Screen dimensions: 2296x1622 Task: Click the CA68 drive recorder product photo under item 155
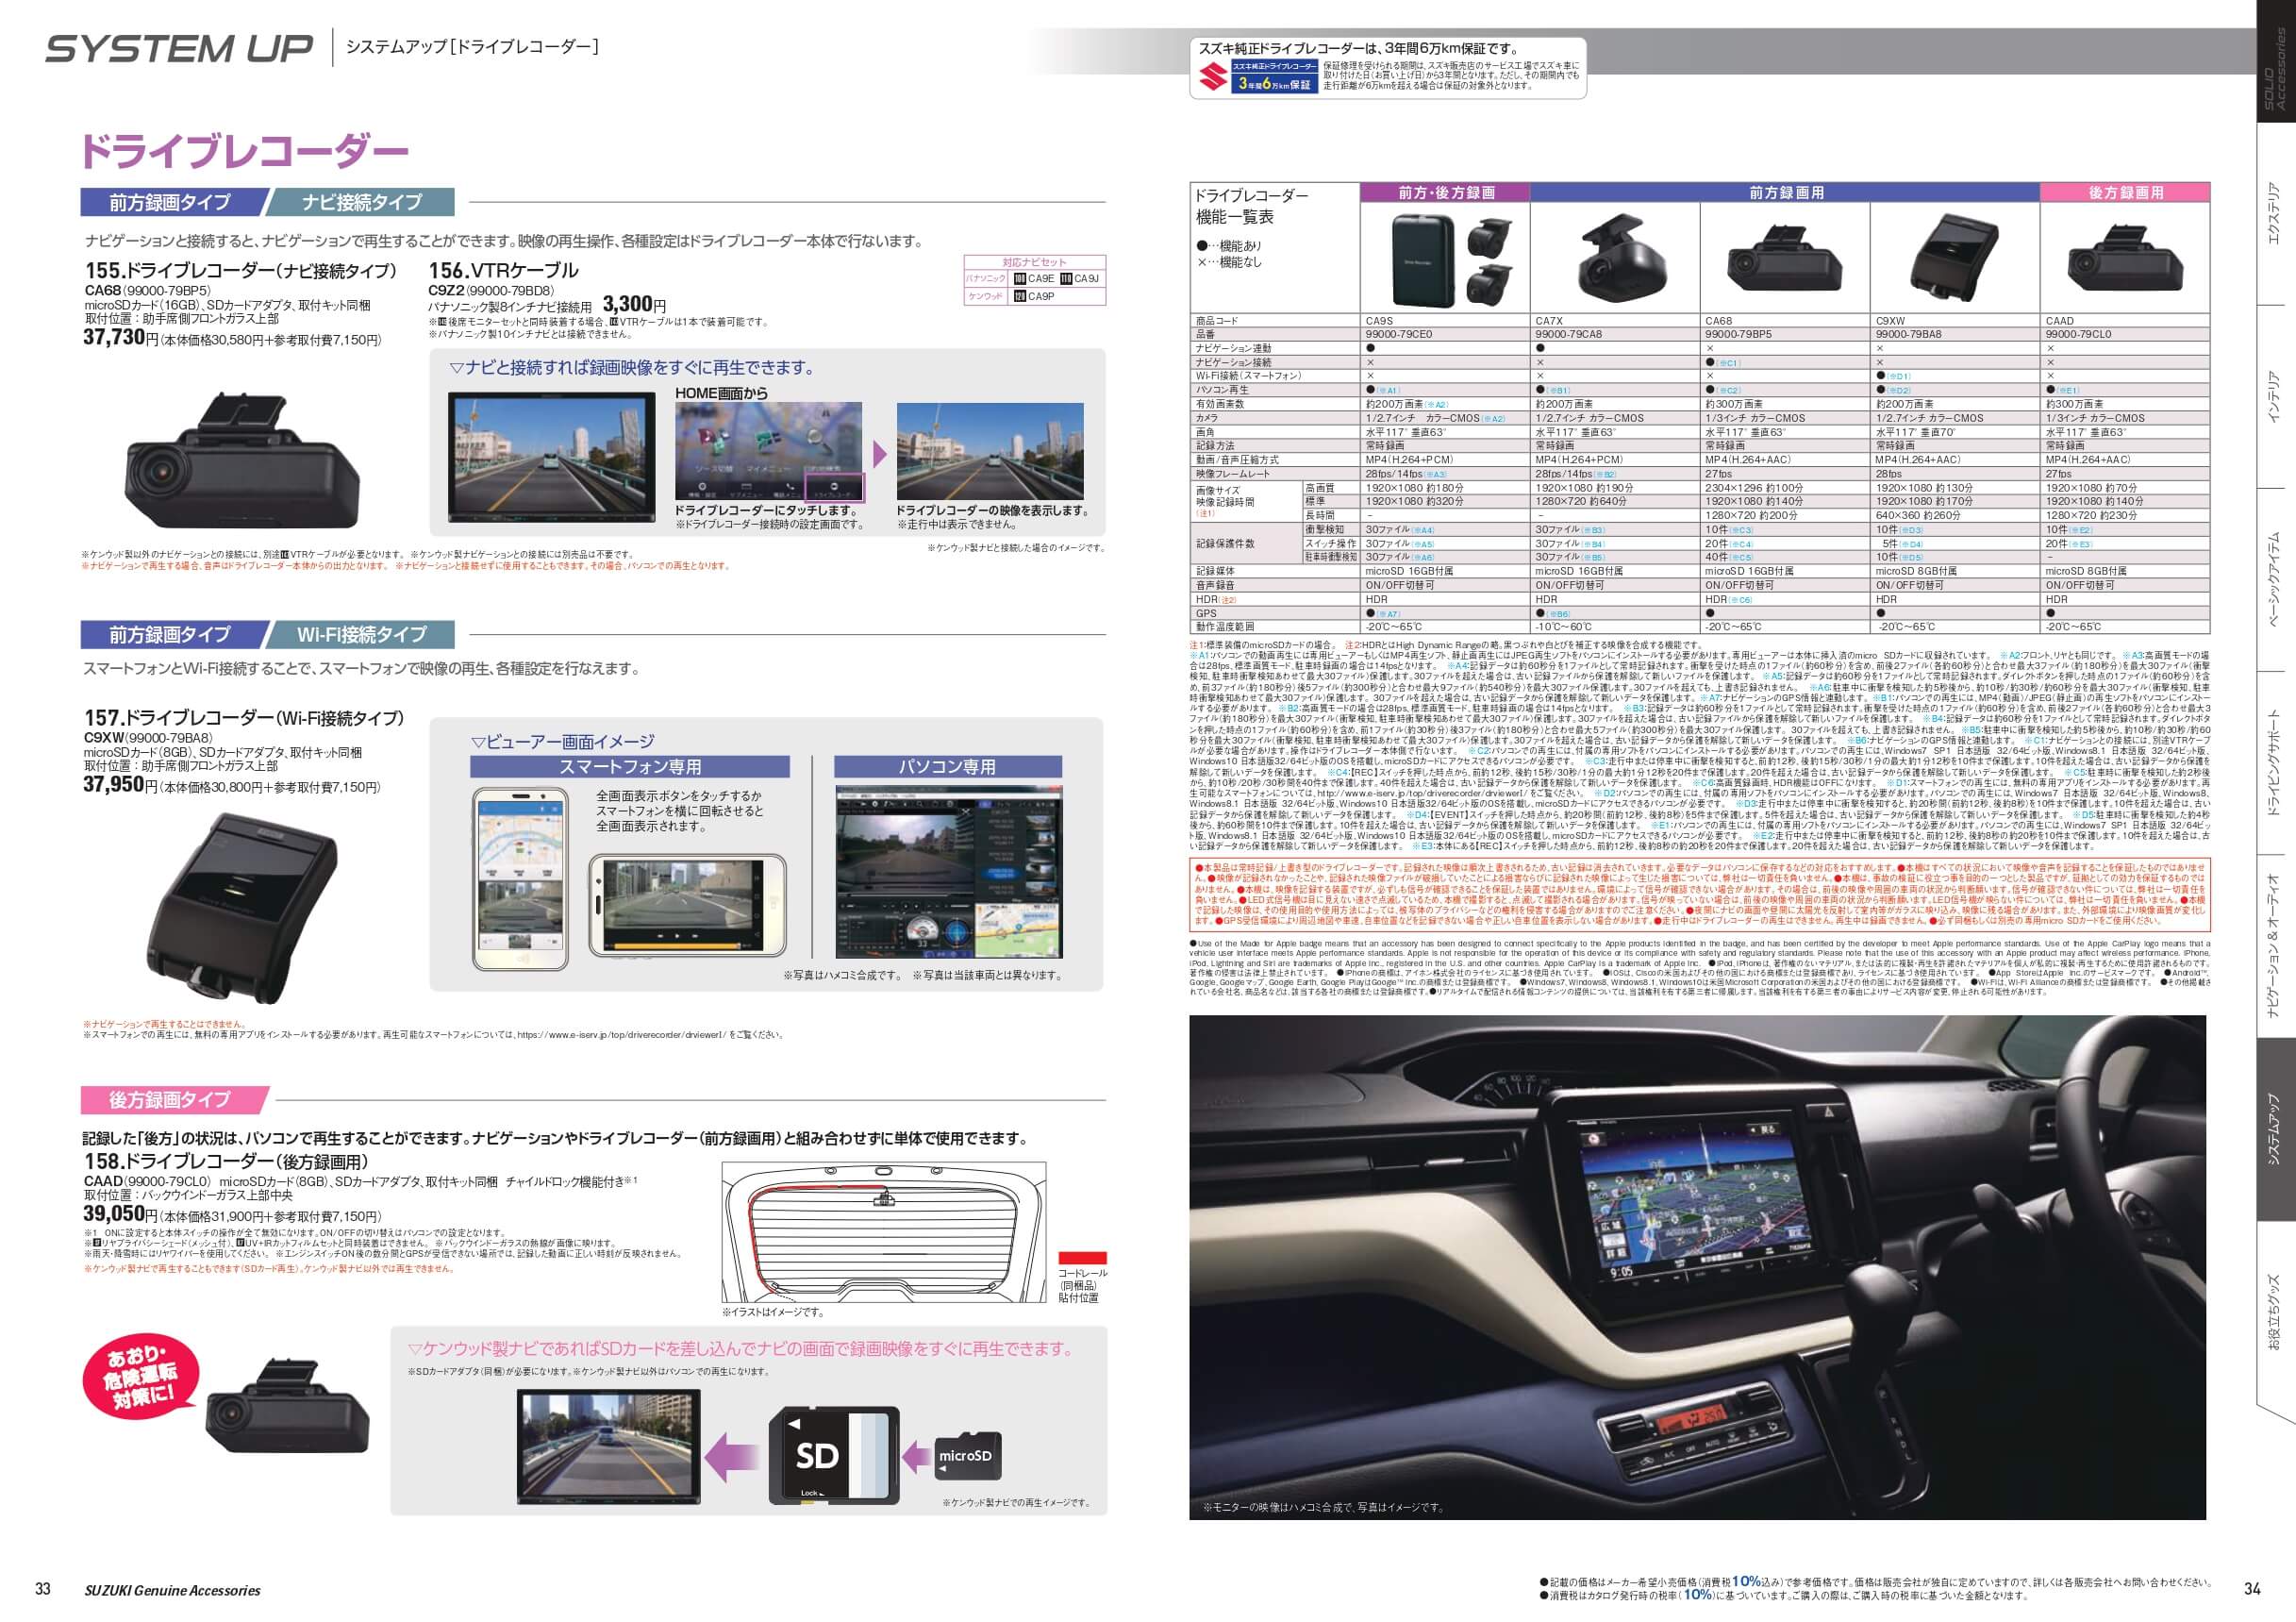[x=241, y=461]
